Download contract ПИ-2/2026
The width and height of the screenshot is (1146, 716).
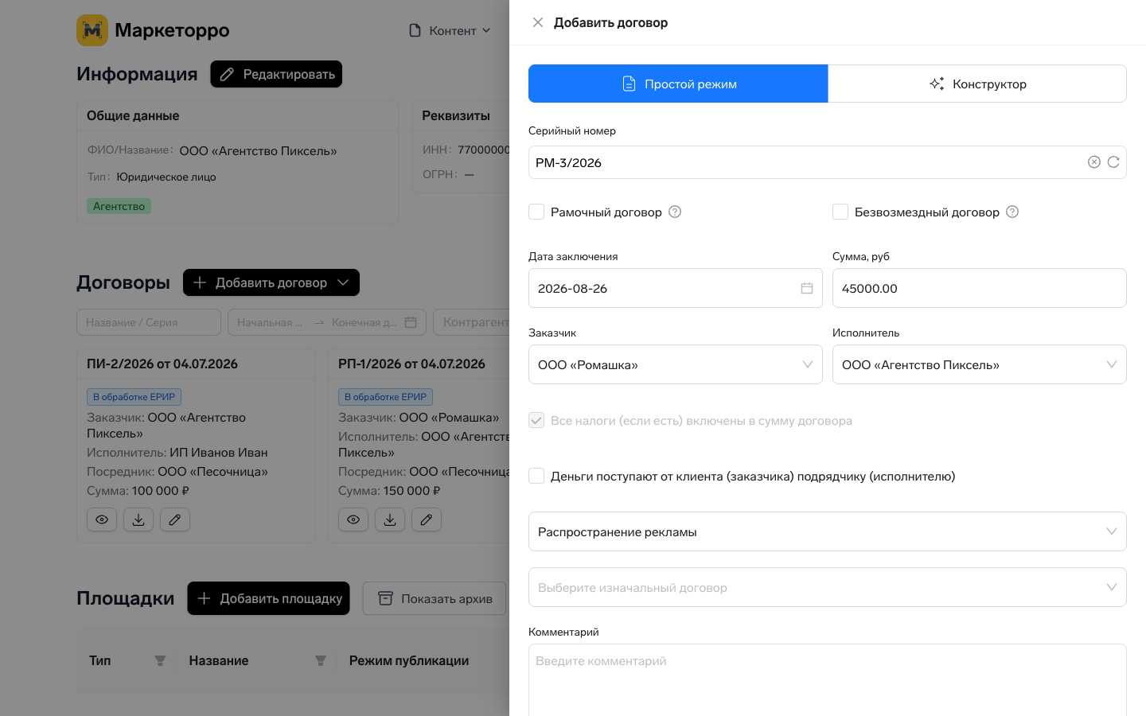click(x=138, y=519)
